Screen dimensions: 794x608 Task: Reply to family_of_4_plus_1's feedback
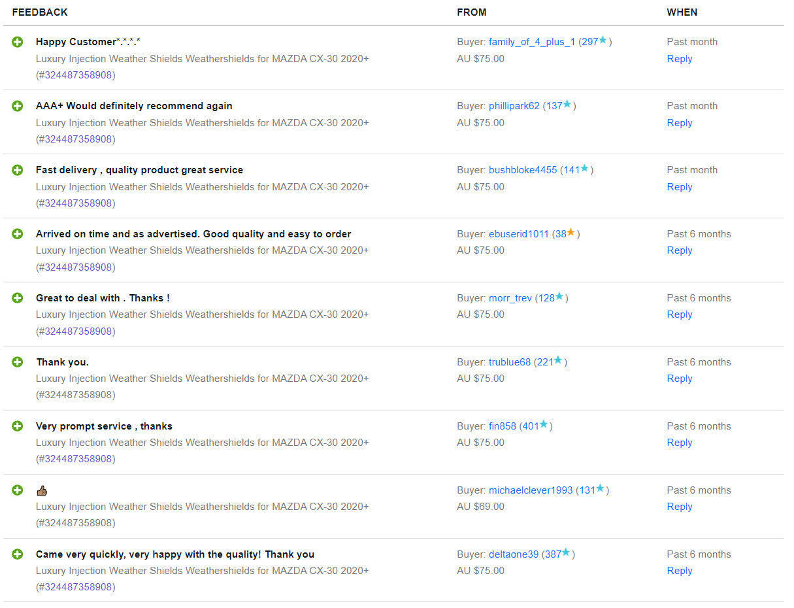click(679, 59)
